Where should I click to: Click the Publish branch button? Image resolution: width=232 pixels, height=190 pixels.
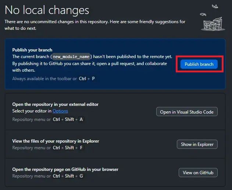coord(199,64)
